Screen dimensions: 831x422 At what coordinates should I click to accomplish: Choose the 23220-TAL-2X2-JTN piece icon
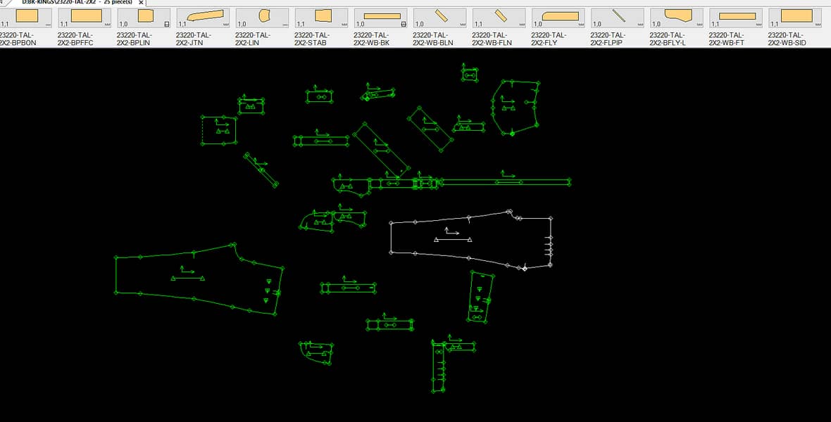point(204,16)
